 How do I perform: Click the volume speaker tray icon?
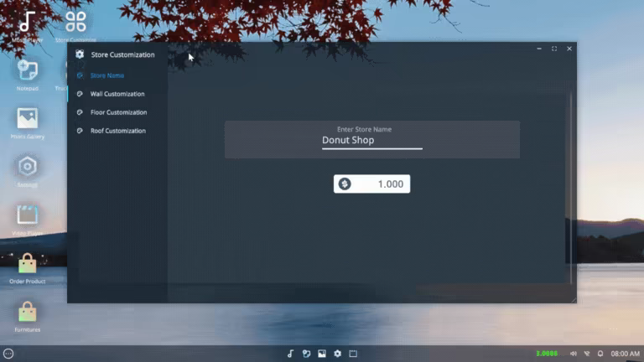tap(574, 354)
